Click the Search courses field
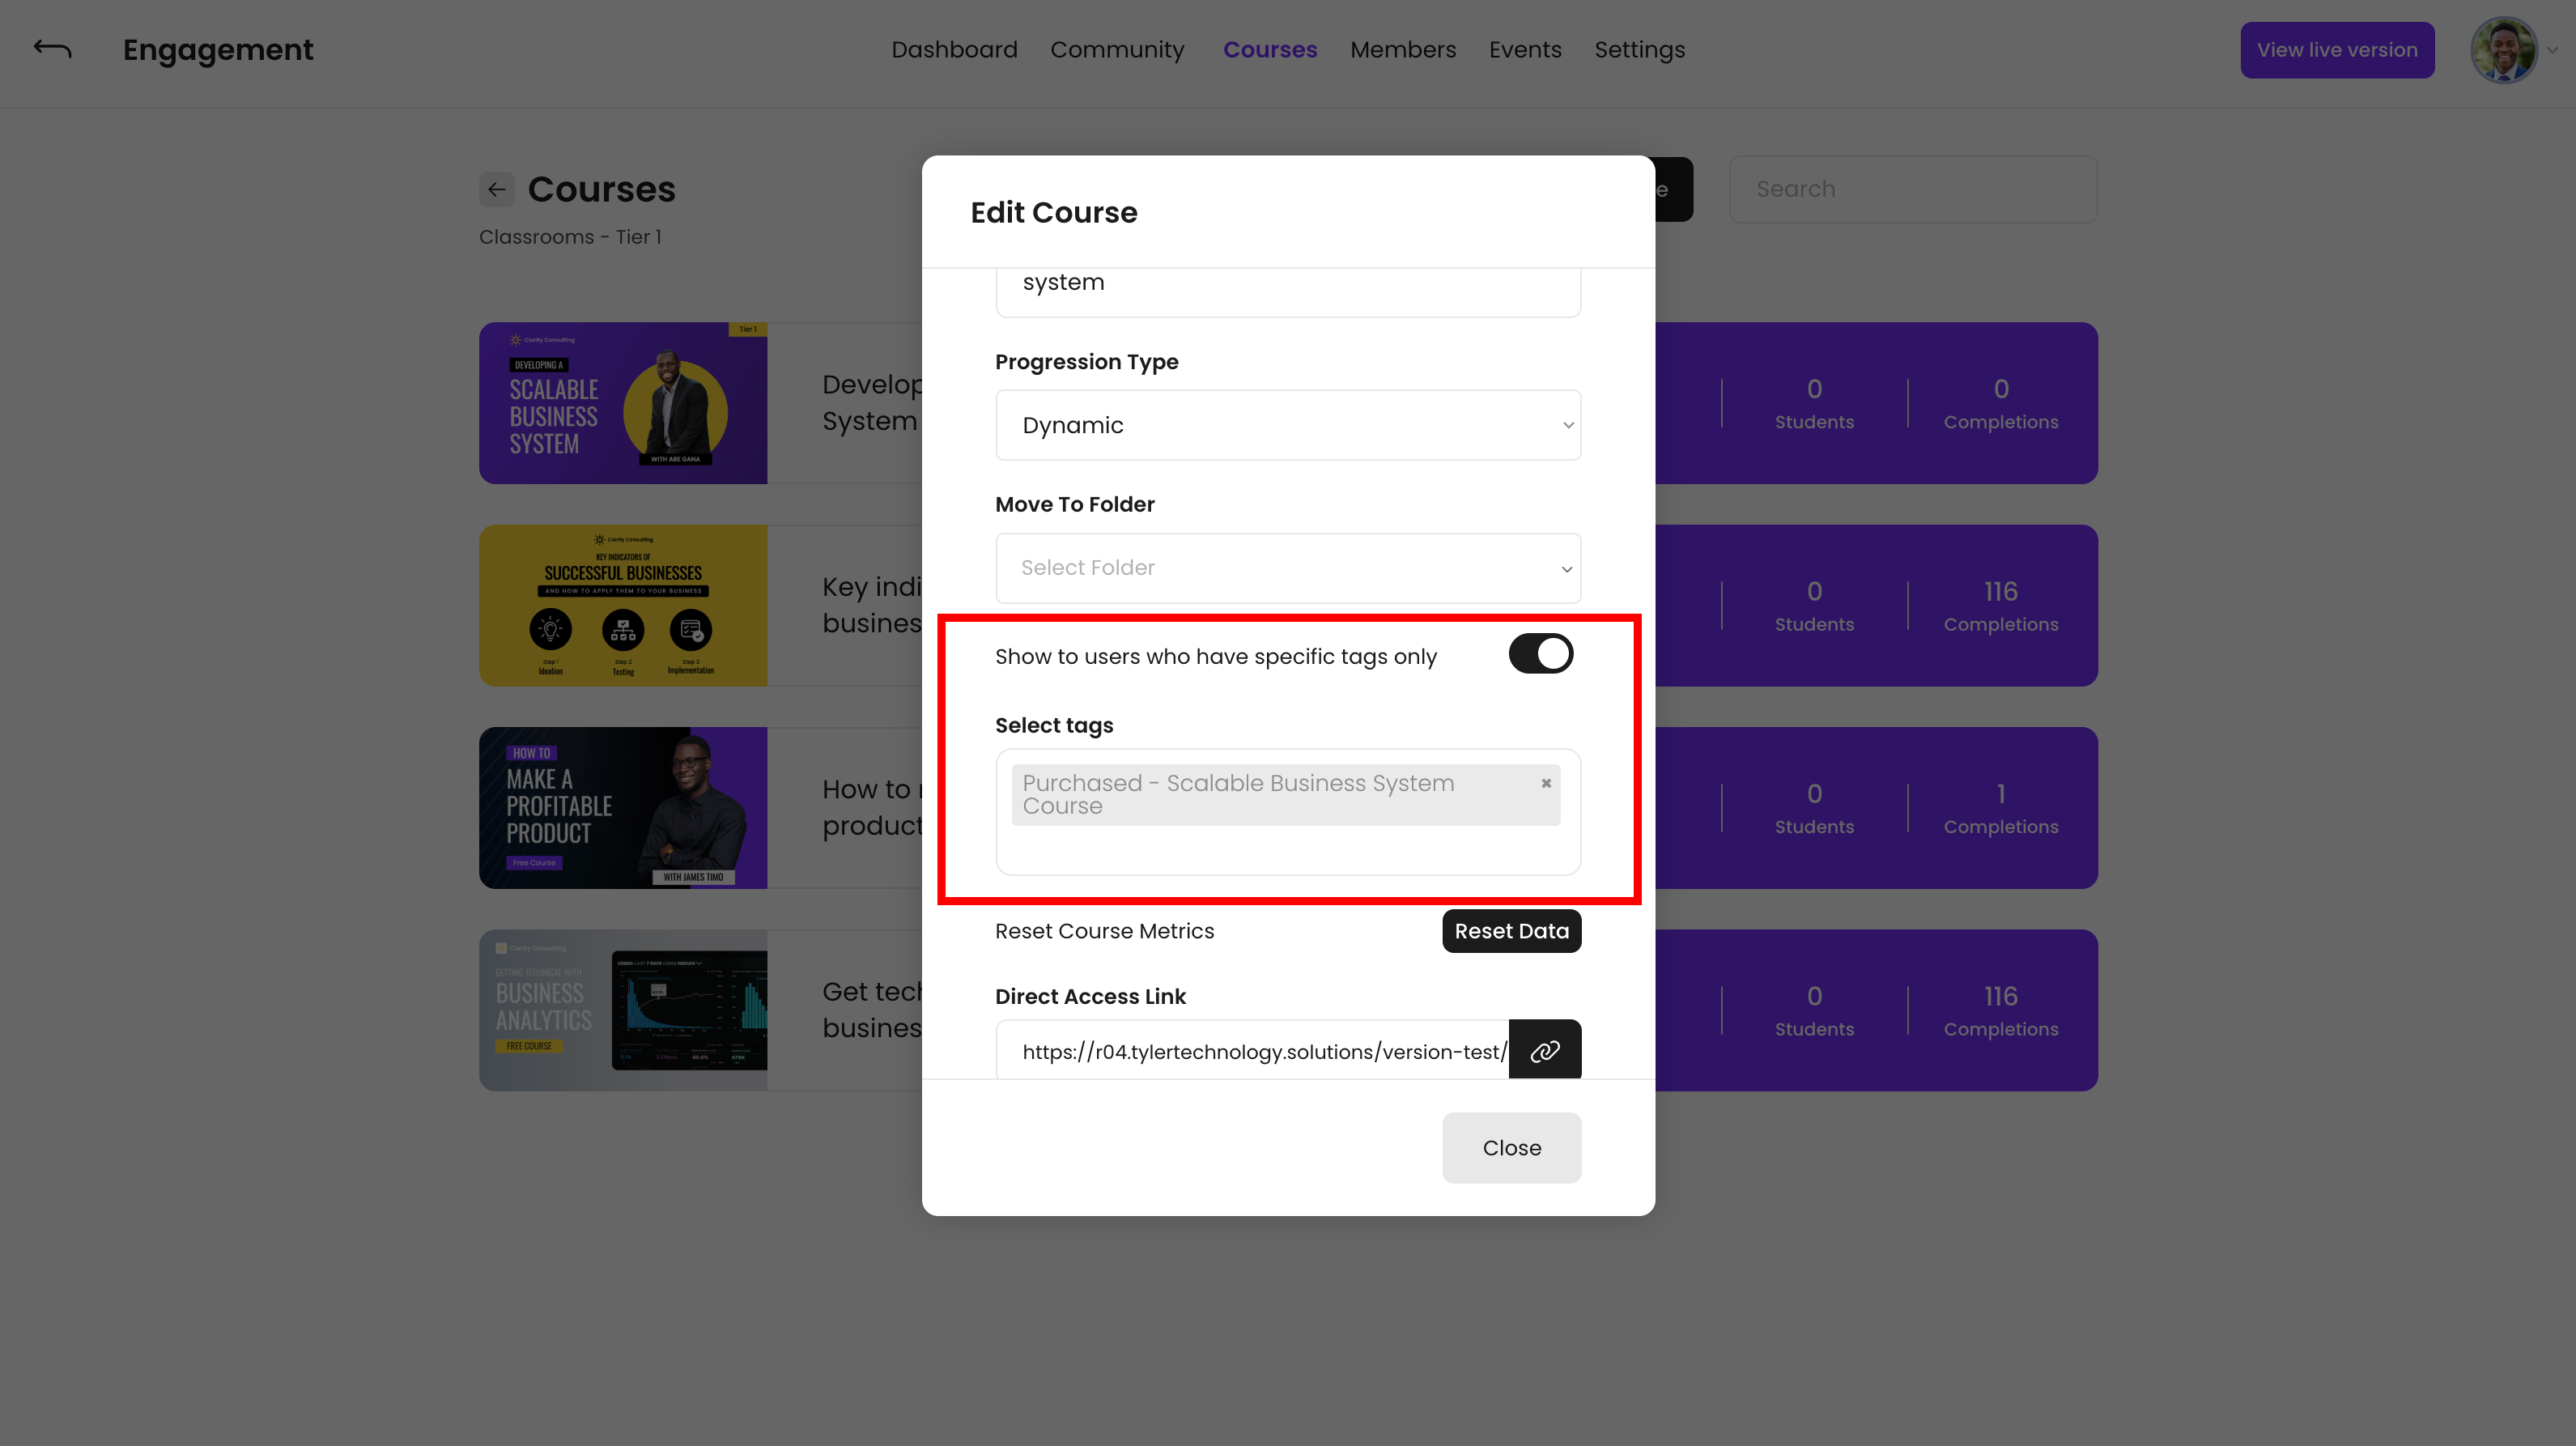 point(1912,189)
